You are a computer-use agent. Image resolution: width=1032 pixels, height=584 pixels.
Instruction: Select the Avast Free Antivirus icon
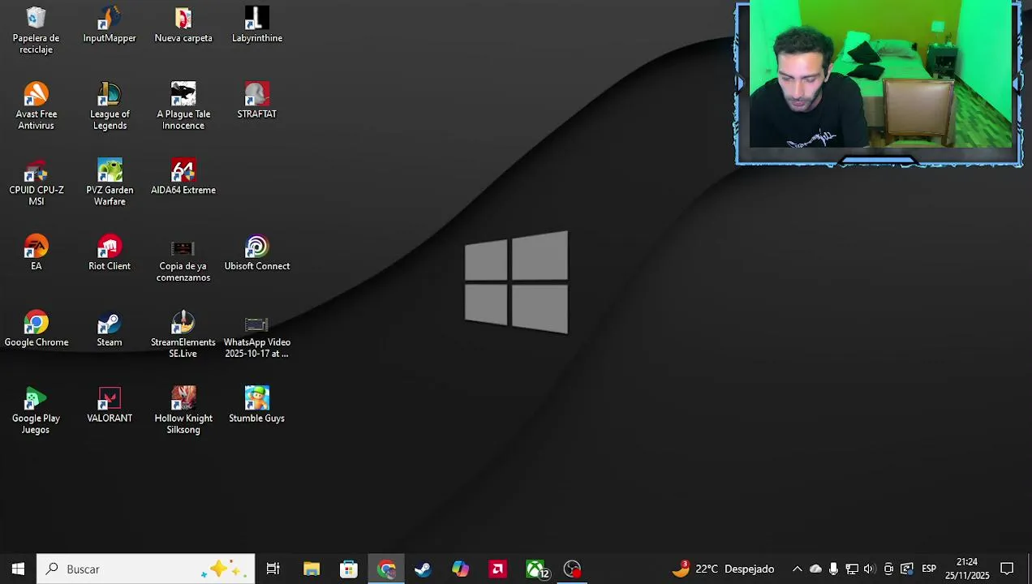pyautogui.click(x=36, y=106)
